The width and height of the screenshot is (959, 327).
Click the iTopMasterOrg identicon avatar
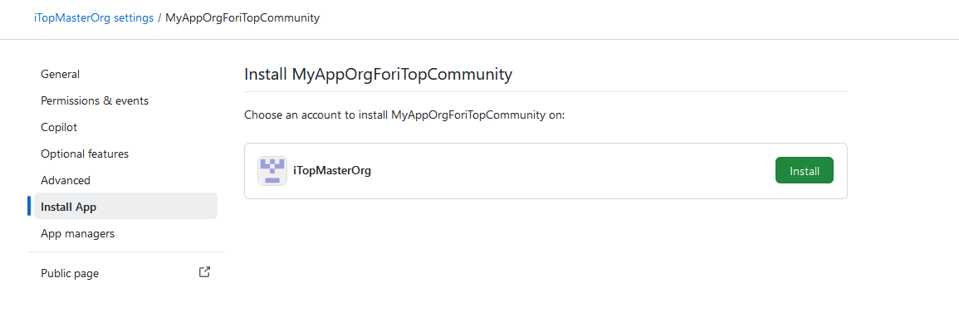click(x=272, y=171)
